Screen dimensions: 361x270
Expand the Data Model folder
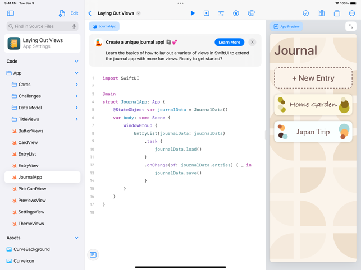coord(77,108)
